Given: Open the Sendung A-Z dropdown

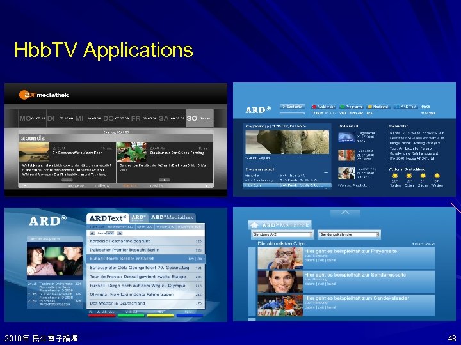Looking at the screenshot, I should pos(282,234).
